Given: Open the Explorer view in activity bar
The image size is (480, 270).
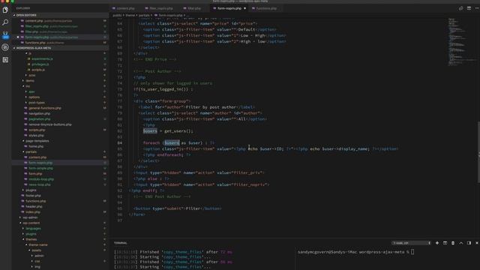Looking at the screenshot, I should (x=5, y=10).
